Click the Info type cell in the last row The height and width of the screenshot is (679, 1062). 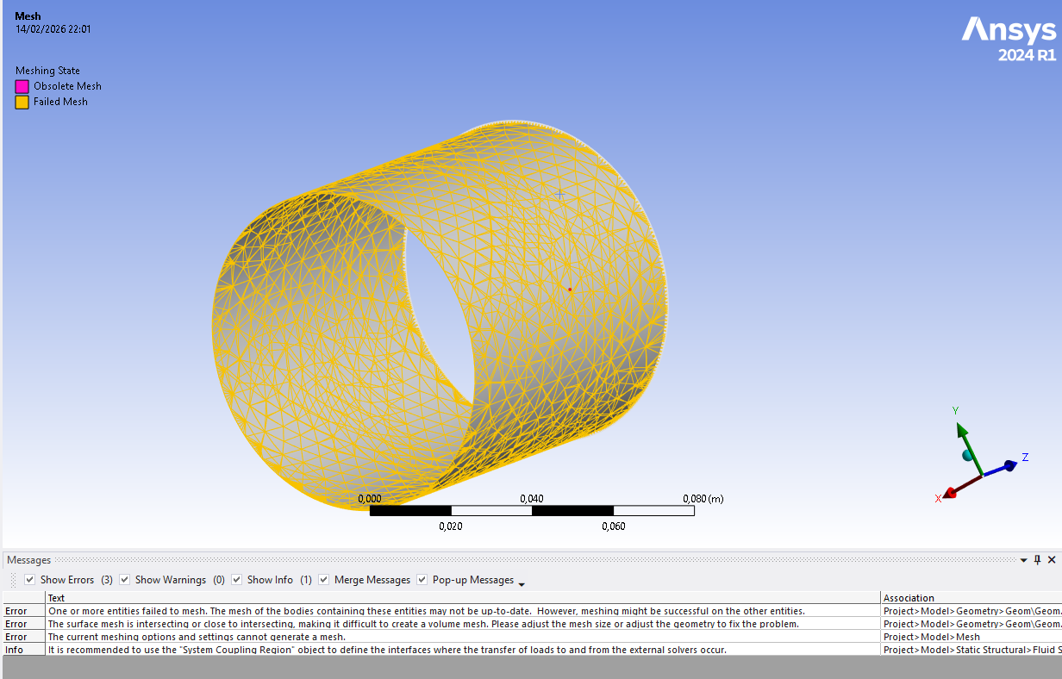tap(23, 650)
